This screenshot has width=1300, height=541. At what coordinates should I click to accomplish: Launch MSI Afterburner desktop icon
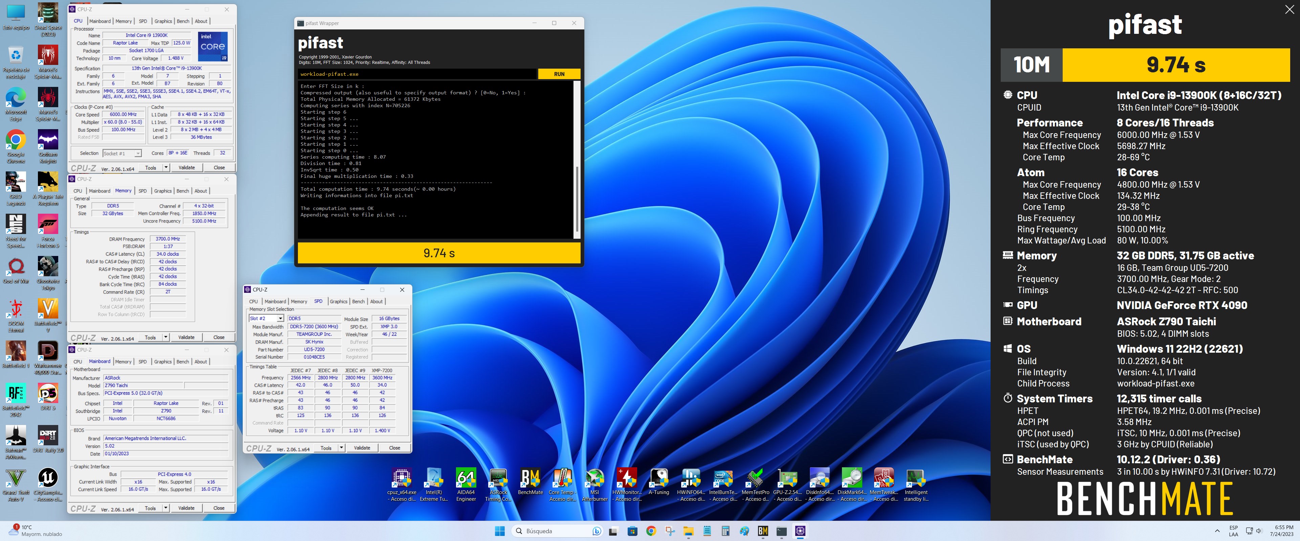[x=594, y=485]
